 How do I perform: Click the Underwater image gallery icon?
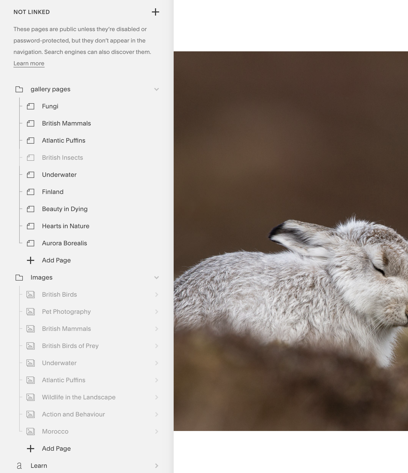(x=31, y=363)
